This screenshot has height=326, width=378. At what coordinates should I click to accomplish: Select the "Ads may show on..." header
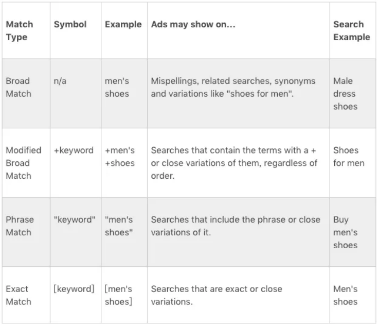coord(193,25)
